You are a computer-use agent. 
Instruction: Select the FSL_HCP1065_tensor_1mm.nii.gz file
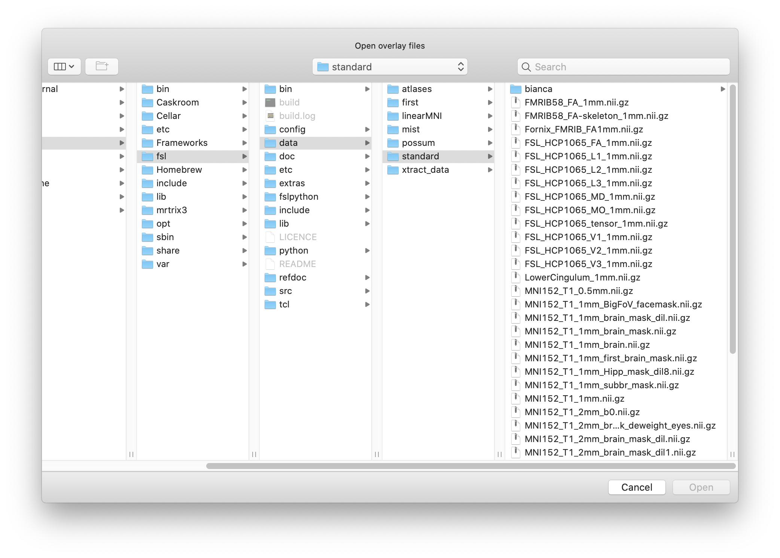coord(596,224)
